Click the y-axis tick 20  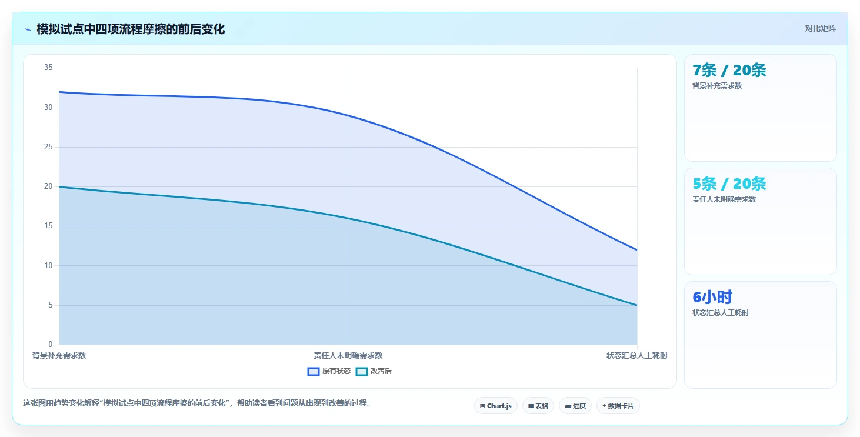pyautogui.click(x=48, y=186)
